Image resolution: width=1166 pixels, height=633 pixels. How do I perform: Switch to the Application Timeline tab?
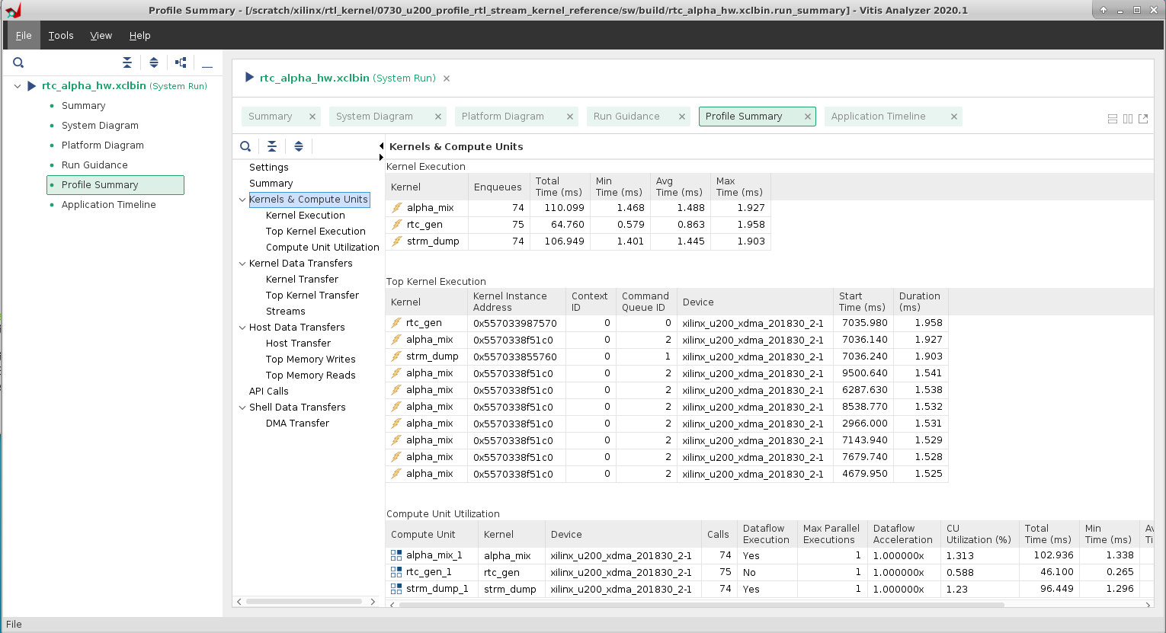click(878, 117)
